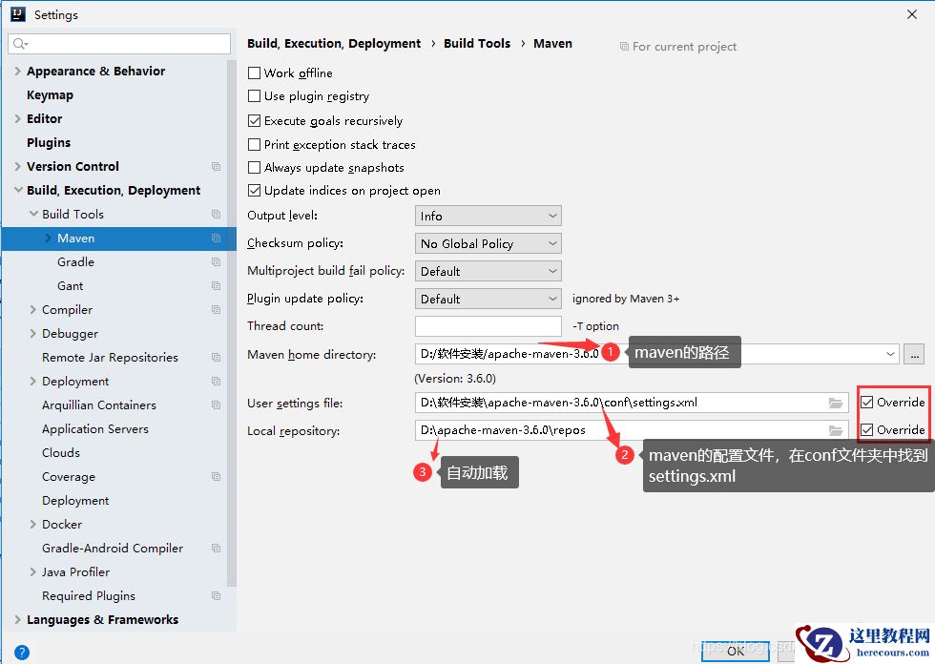Click project-level icon beside Remote Jar Repositories
935x664 pixels.
[216, 357]
